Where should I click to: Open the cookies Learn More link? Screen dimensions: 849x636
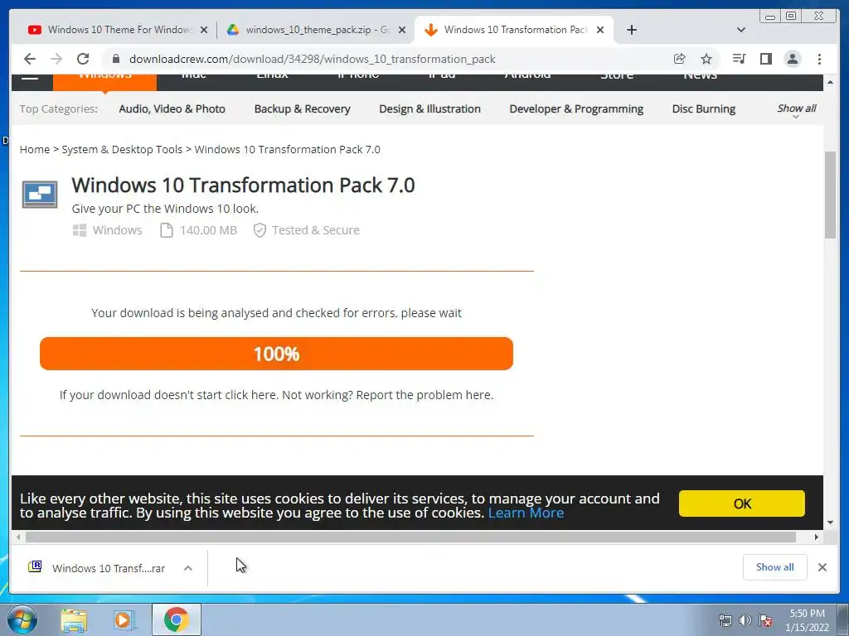tap(526, 513)
